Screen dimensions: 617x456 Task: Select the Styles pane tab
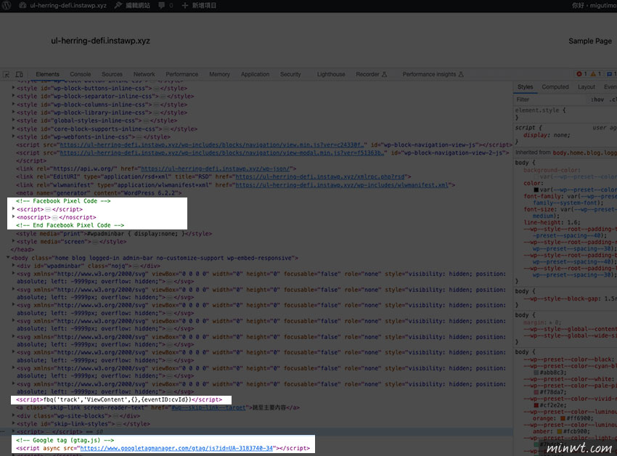tap(525, 86)
